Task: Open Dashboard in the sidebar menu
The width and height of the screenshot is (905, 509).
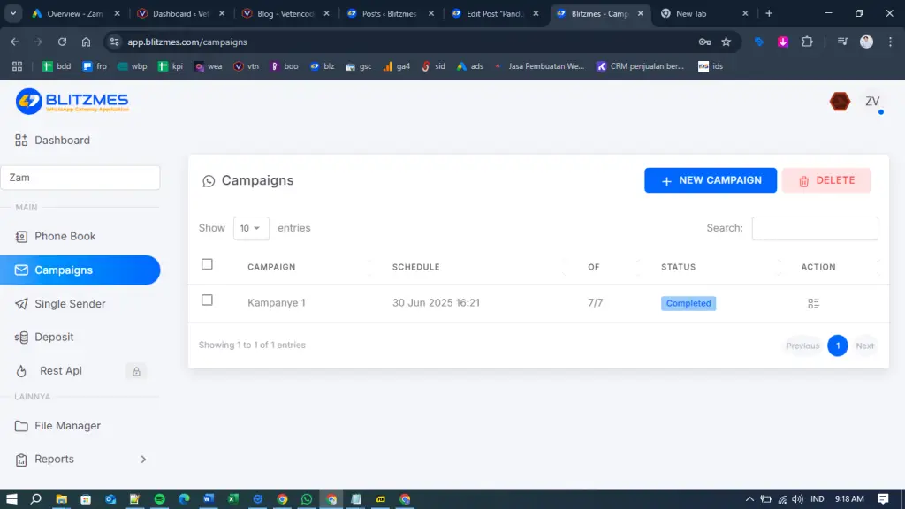Action: 62,141
